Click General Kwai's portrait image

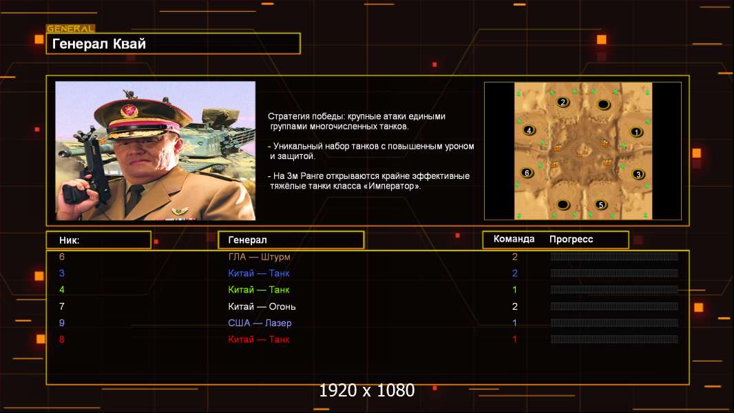point(156,151)
